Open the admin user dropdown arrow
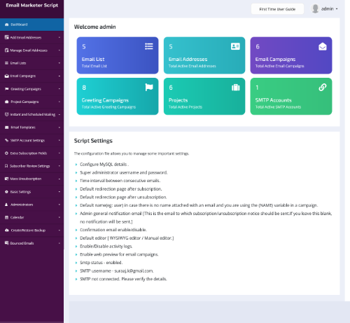This screenshot has height=323, width=350. coord(337,9)
